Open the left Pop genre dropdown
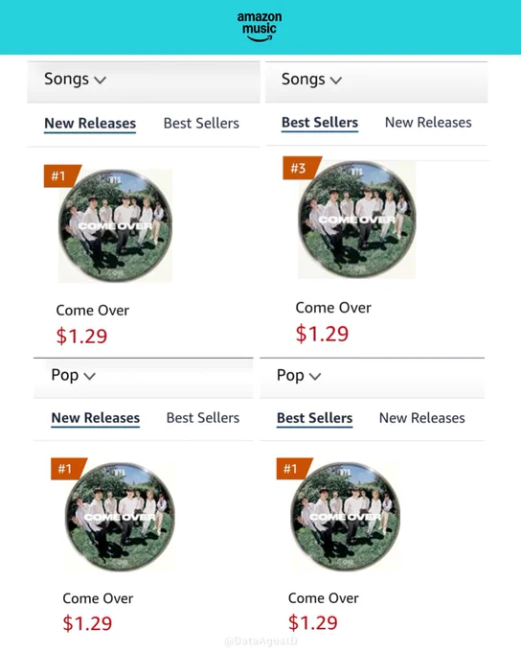521x652 pixels. coord(74,375)
